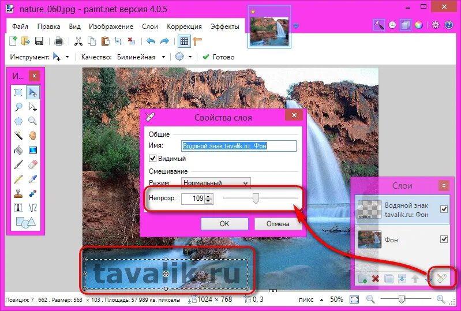Select the Ellipse Select tool
Viewport: 461px width, 311px height.
pyautogui.click(x=18, y=121)
